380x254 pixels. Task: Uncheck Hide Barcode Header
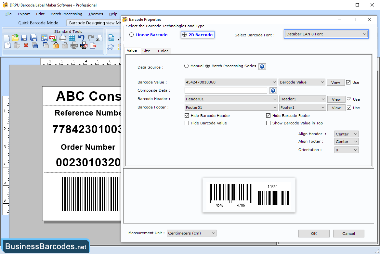coord(187,116)
